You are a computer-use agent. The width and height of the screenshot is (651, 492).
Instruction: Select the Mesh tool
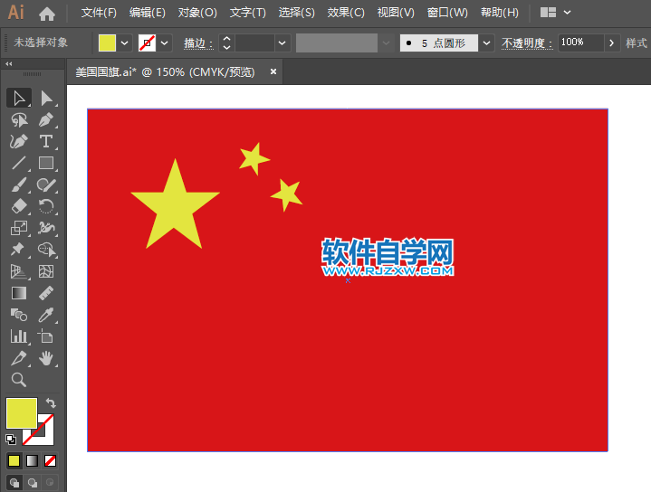tap(46, 271)
